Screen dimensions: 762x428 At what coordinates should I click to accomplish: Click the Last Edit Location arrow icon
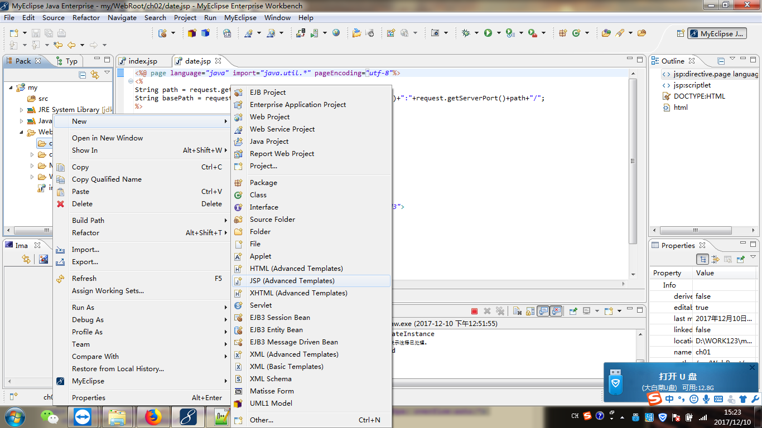pyautogui.click(x=58, y=45)
